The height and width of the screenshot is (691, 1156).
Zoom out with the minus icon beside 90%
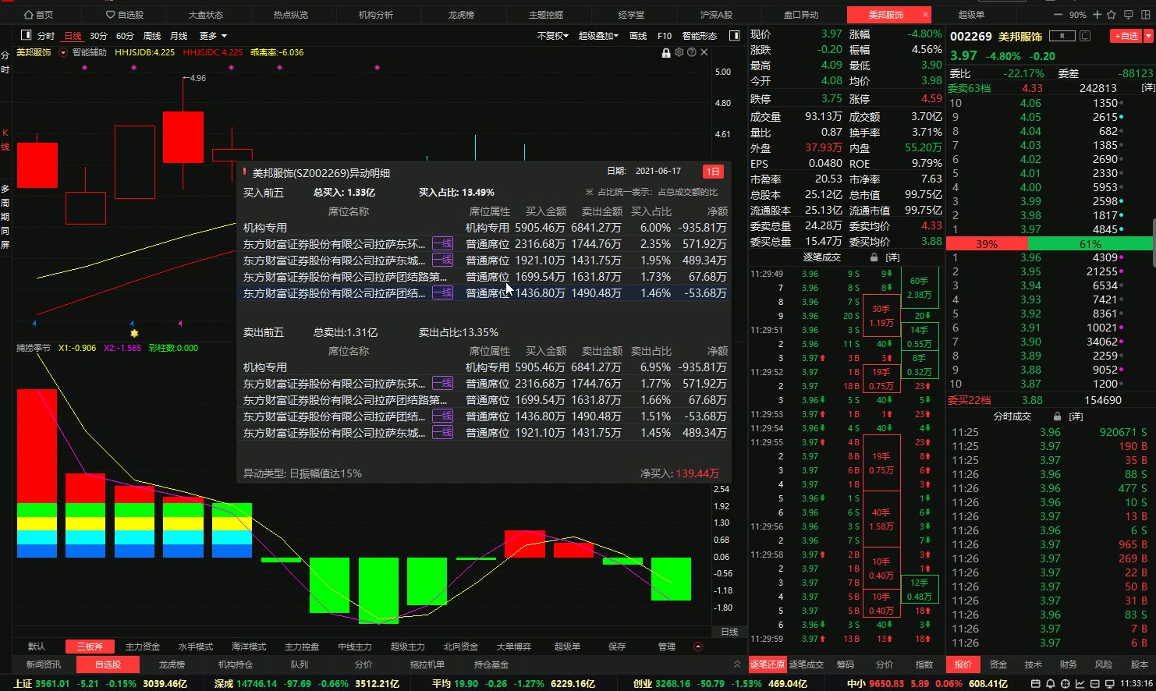click(x=1058, y=14)
